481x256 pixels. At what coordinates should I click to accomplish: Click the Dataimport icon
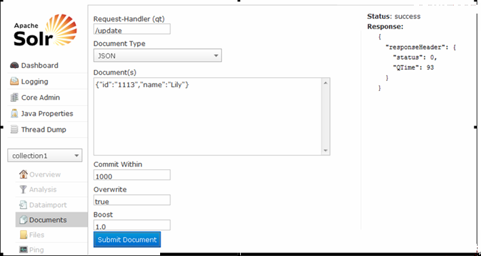[23, 205]
